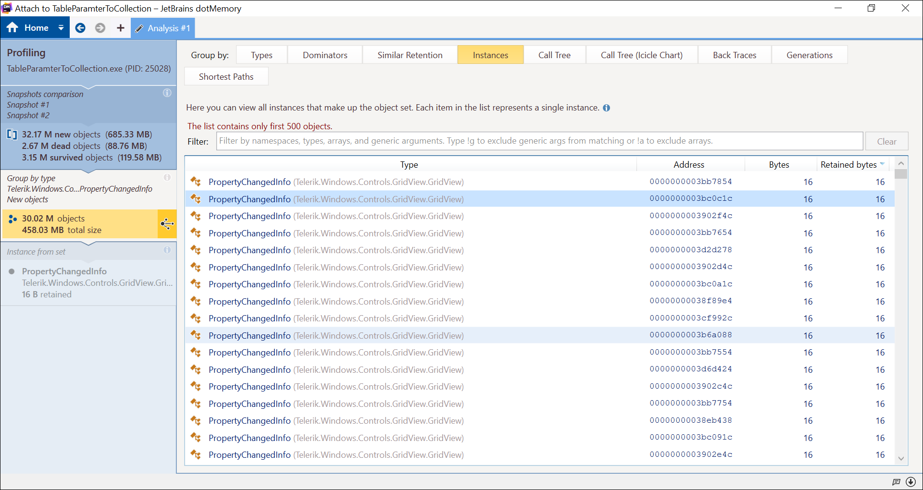This screenshot has height=490, width=923.
Task: Click the scrollbar down arrow in instances list
Action: click(901, 459)
